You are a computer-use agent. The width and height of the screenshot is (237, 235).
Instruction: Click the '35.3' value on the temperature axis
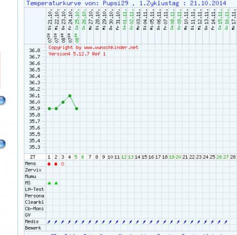point(35,147)
